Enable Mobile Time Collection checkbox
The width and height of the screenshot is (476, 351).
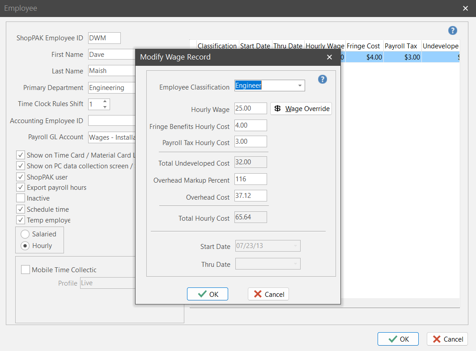click(25, 270)
